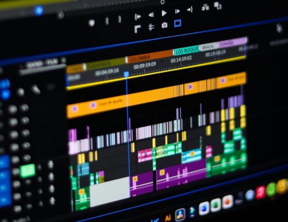Click the grid icon left of the camera
The height and width of the screenshot is (222, 288).
(x=151, y=27)
